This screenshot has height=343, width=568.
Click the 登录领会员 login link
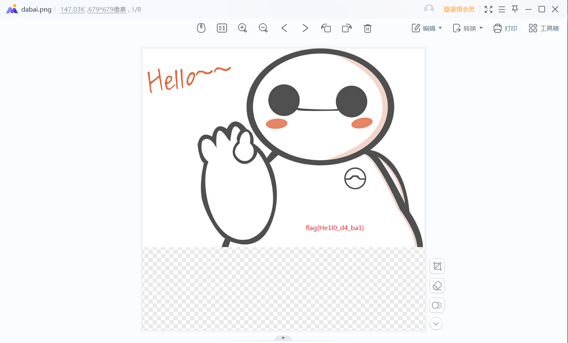tap(459, 9)
